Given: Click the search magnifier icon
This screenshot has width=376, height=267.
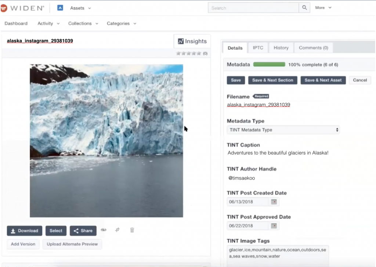Looking at the screenshot, I should tap(304, 8).
